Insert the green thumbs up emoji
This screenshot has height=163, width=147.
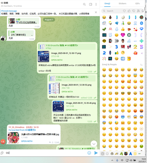pyautogui.click(x=117, y=53)
